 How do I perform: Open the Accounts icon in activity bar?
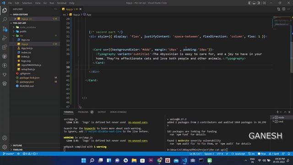5,138
